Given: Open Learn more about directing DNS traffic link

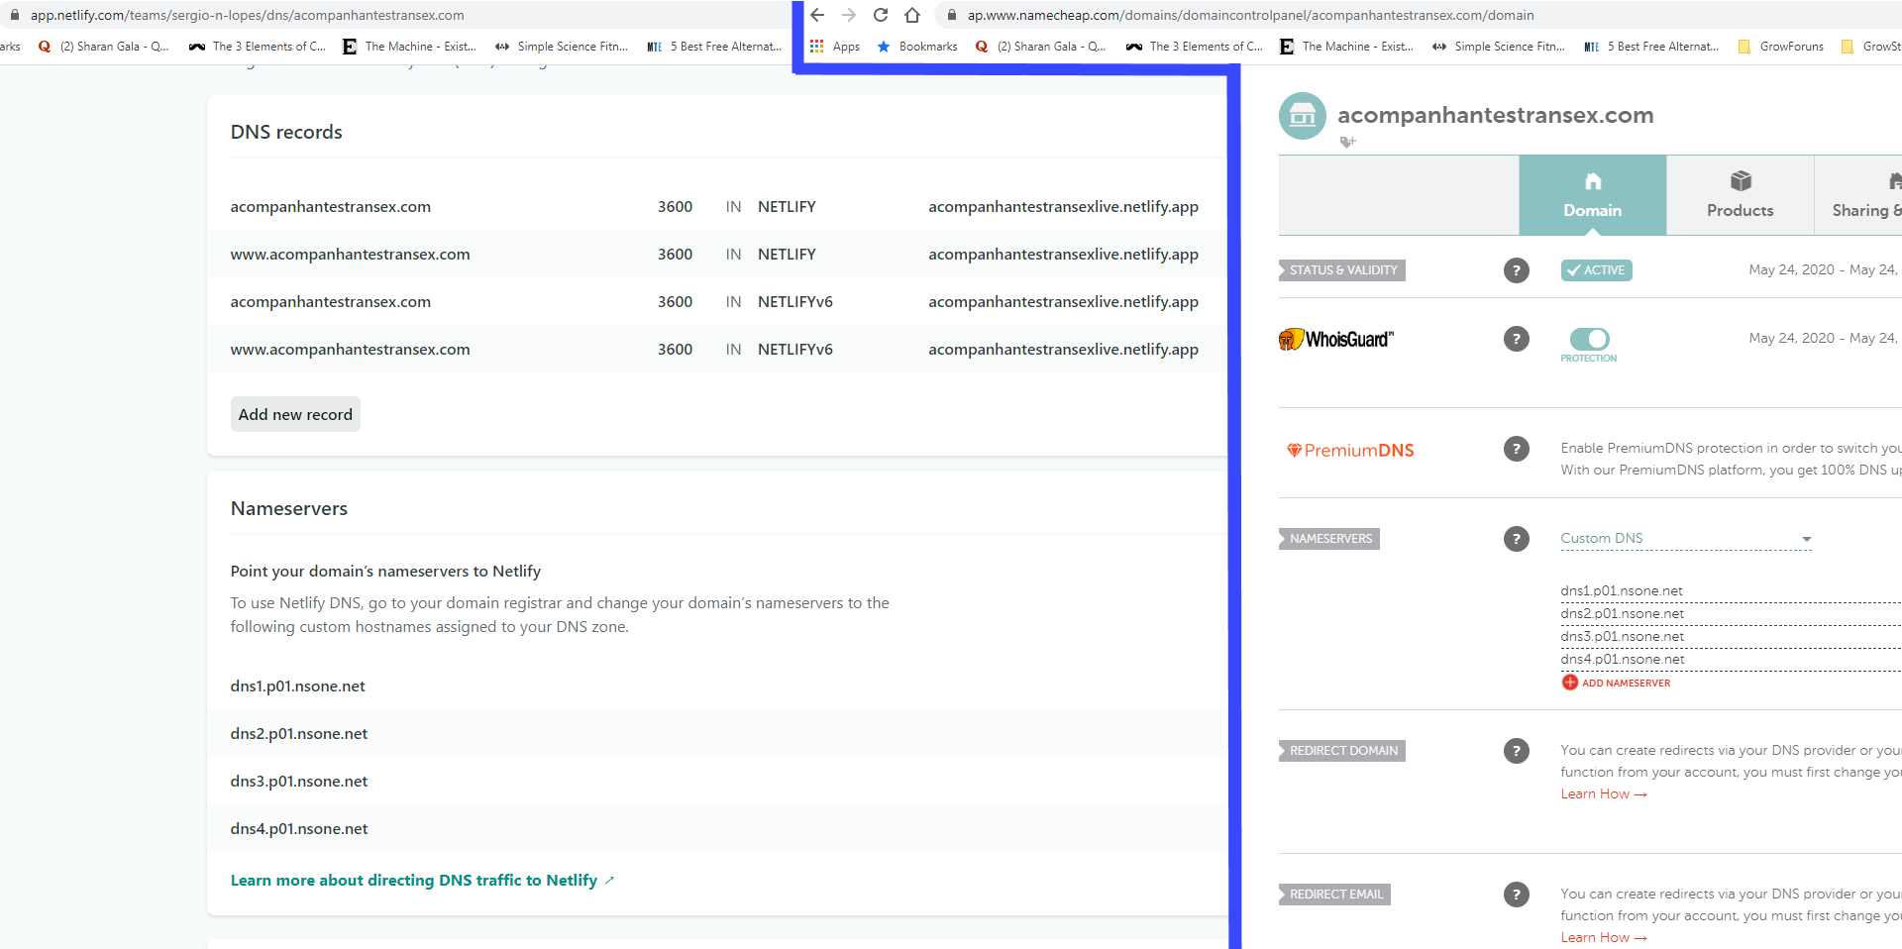Looking at the screenshot, I should [422, 881].
